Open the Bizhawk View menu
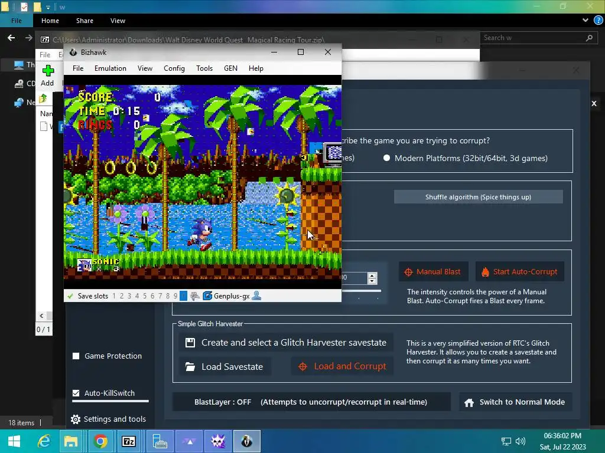Screen dimensions: 605x453 point(145,68)
